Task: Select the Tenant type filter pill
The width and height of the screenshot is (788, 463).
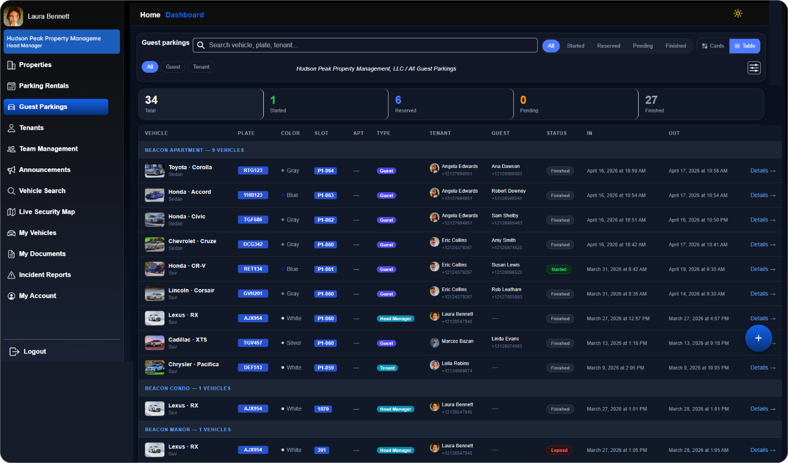Action: click(x=201, y=67)
